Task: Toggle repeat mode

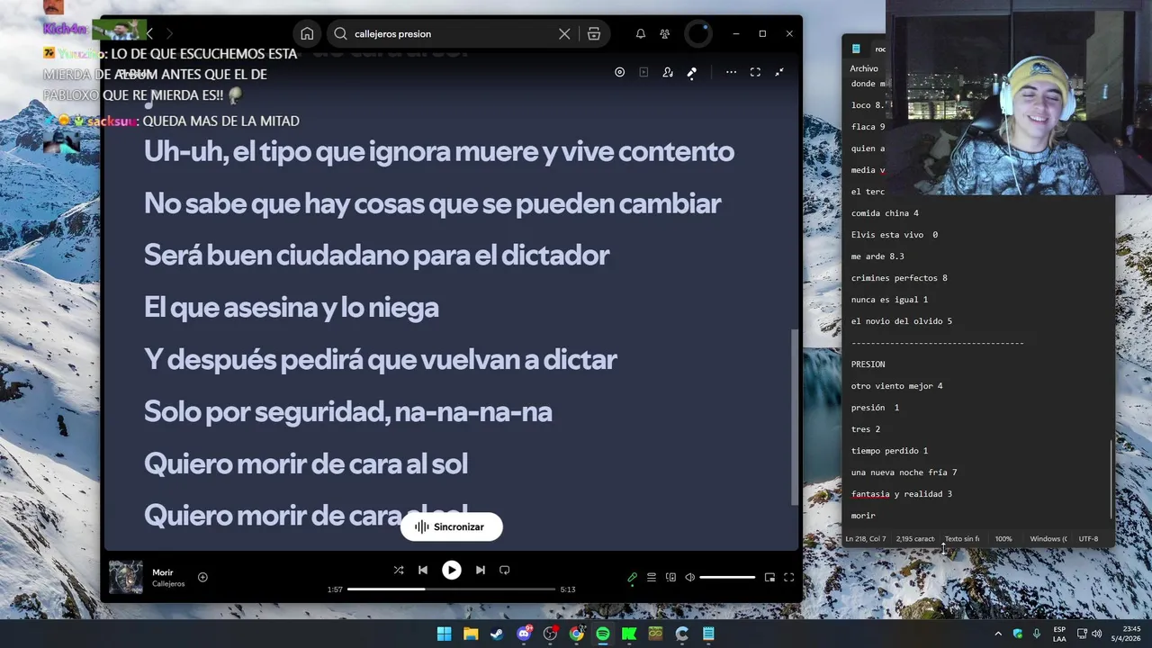Action: [504, 570]
